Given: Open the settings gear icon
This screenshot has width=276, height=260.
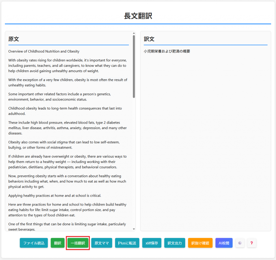Looking at the screenshot, I should [240, 243].
